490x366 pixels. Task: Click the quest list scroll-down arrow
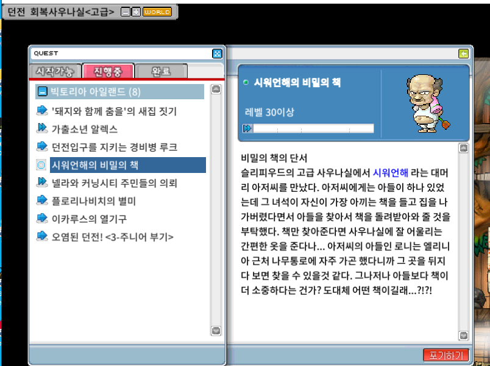pyautogui.click(x=216, y=331)
